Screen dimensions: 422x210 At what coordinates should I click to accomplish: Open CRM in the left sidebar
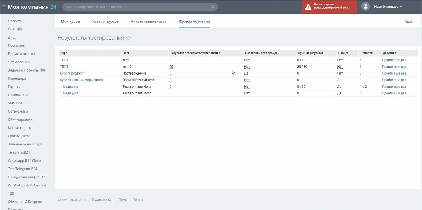coord(12,29)
